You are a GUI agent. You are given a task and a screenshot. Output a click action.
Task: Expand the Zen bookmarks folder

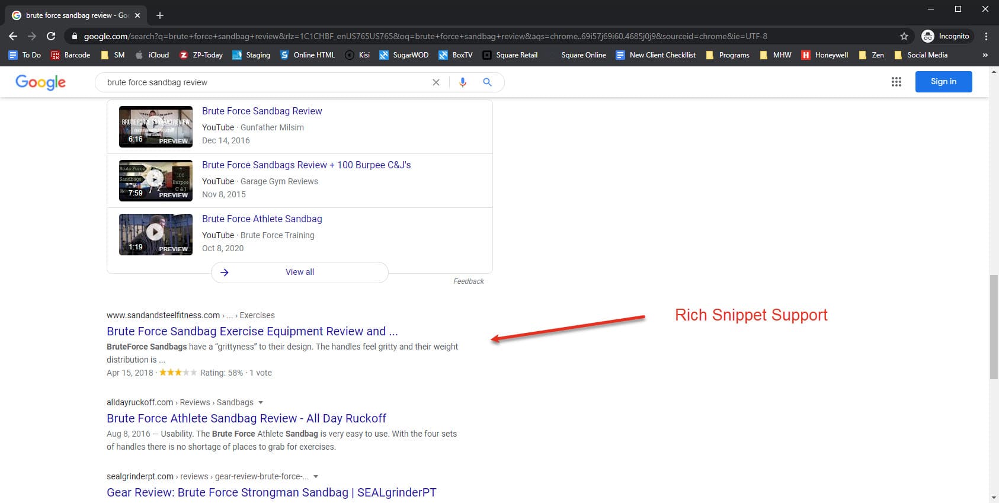click(872, 55)
